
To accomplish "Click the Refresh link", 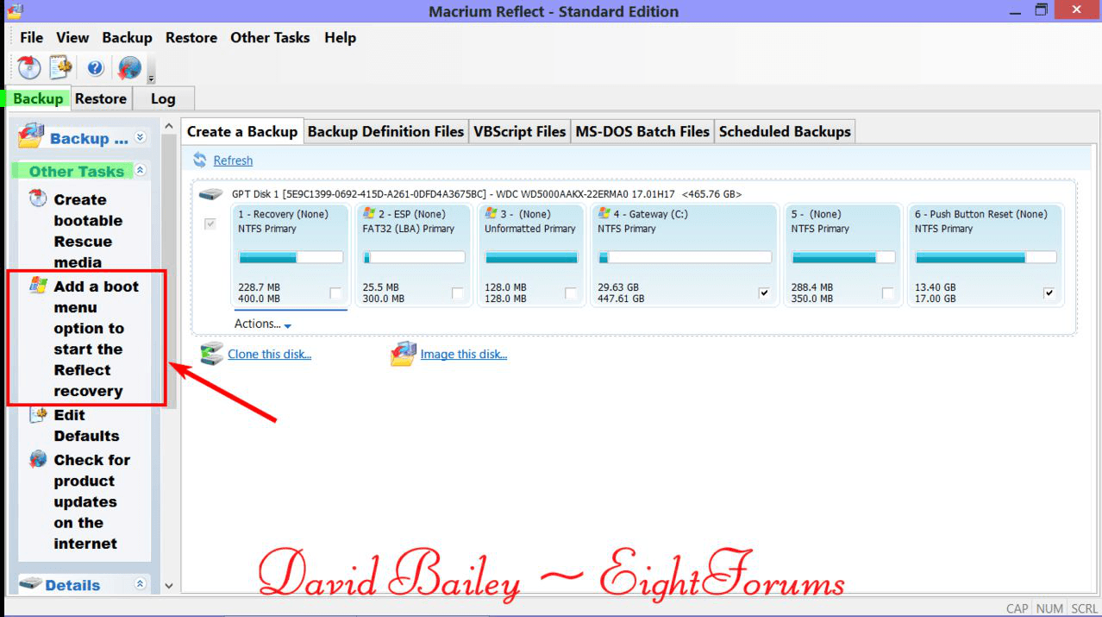I will [233, 161].
